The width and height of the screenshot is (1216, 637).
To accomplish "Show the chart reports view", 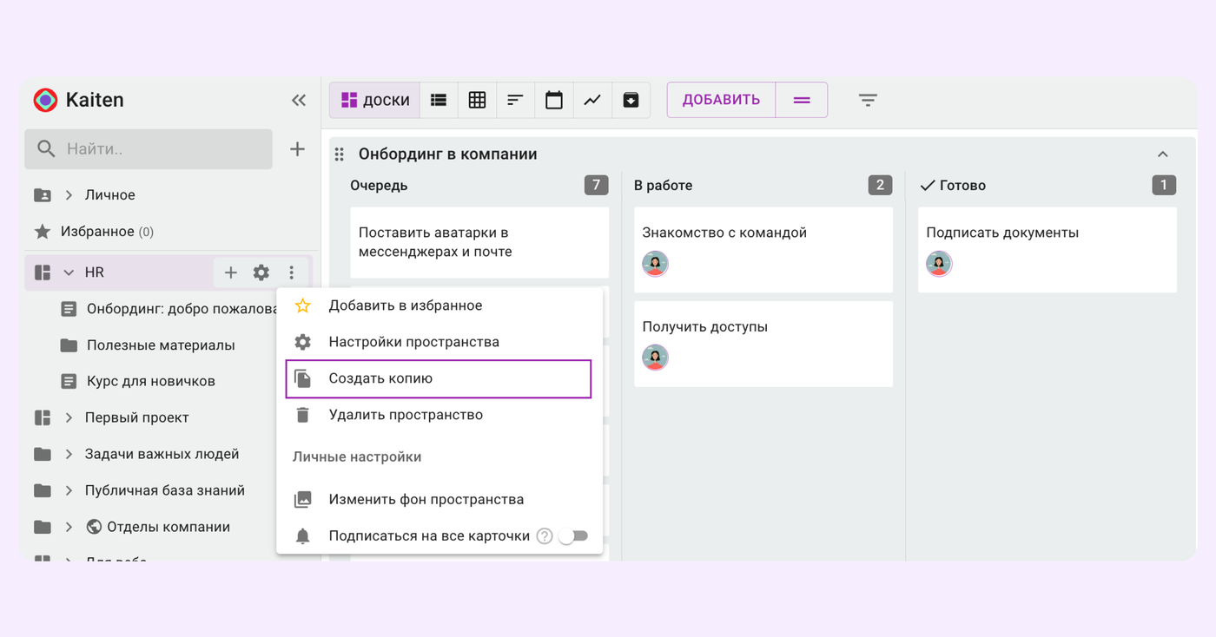I will [x=592, y=101].
